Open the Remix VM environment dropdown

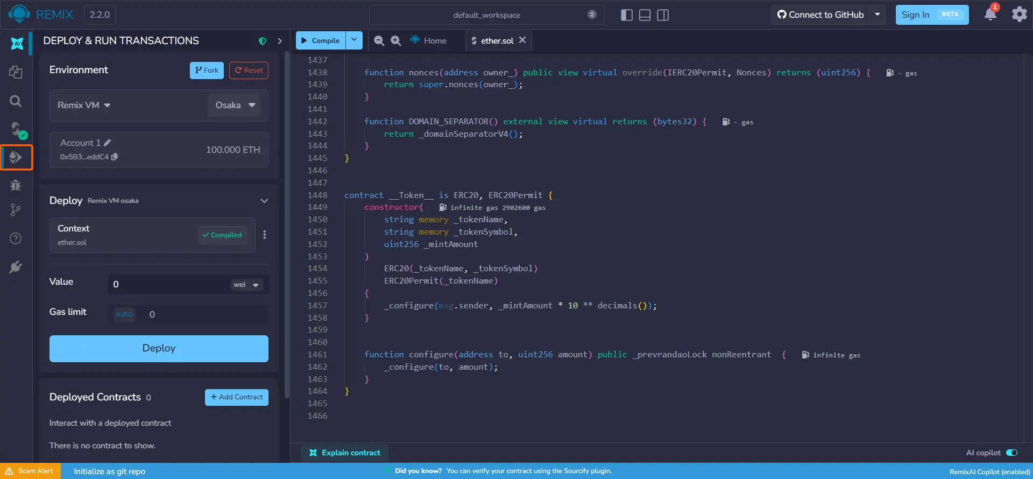tap(84, 105)
